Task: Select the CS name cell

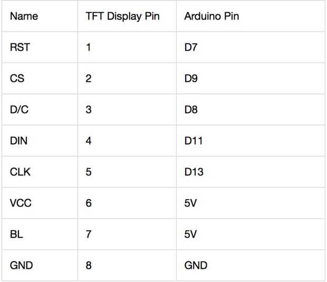Action: 17,79
